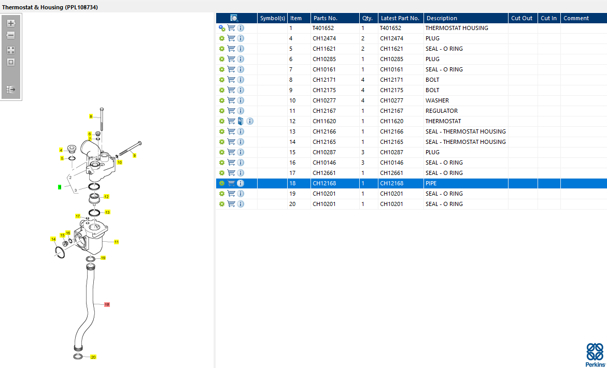Click the Cut In column header
The height and width of the screenshot is (368, 607).
pyautogui.click(x=549, y=18)
